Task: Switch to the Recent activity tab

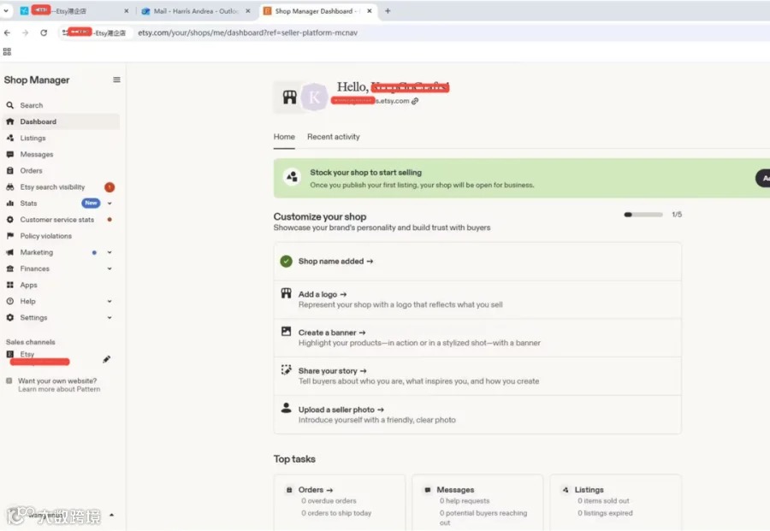Action: (334, 137)
